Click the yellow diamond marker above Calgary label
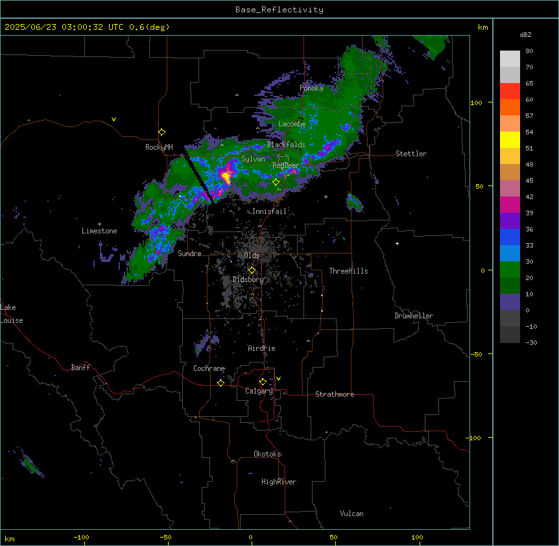The height and width of the screenshot is (546, 559). pos(263,382)
